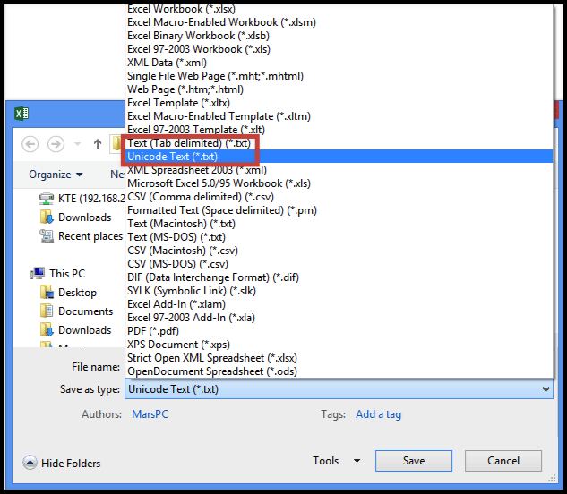Choose Excel Macro-Enabled Workbook (*.xlsm)
Image resolution: width=567 pixels, height=494 pixels.
click(x=339, y=22)
